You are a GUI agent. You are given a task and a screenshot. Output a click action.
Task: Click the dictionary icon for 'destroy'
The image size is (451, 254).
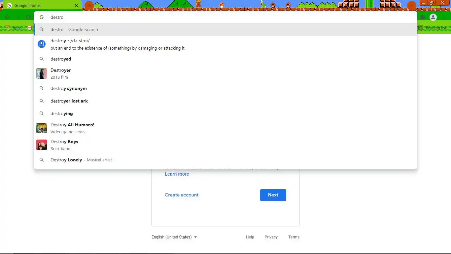42,44
